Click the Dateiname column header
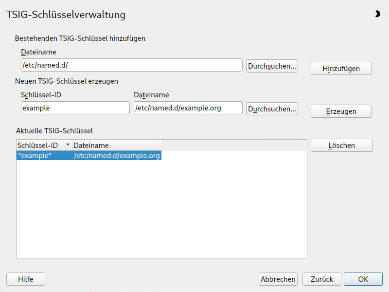This screenshot has height=292, width=389. [x=117, y=145]
